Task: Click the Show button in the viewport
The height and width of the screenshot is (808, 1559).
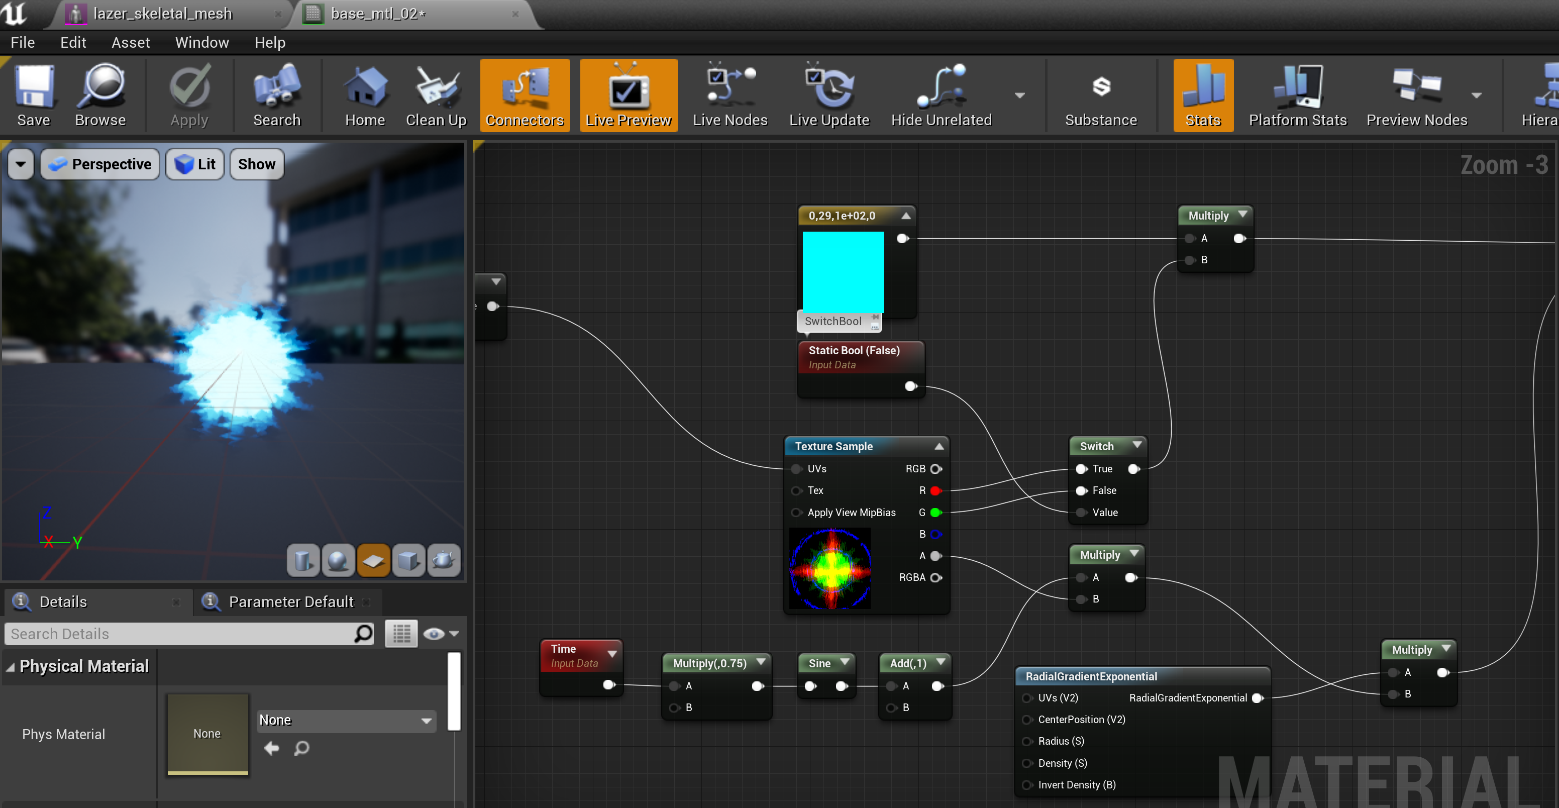Action: (256, 163)
